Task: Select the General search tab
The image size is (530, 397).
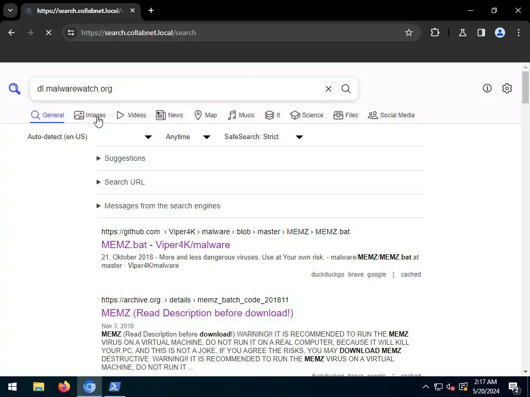Action: pyautogui.click(x=47, y=115)
